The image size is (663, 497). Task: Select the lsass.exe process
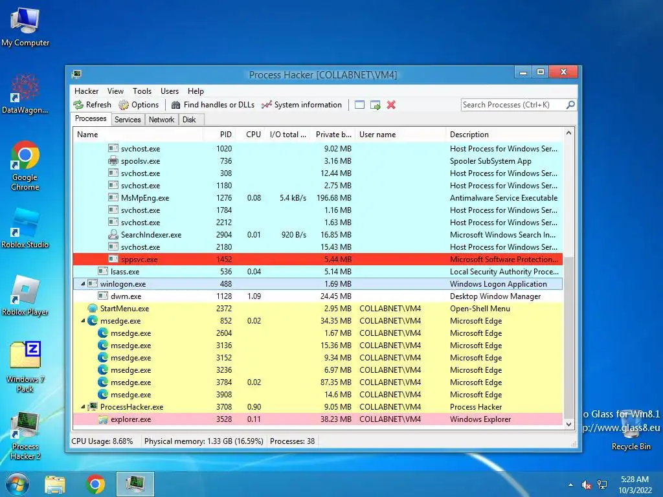point(317,271)
